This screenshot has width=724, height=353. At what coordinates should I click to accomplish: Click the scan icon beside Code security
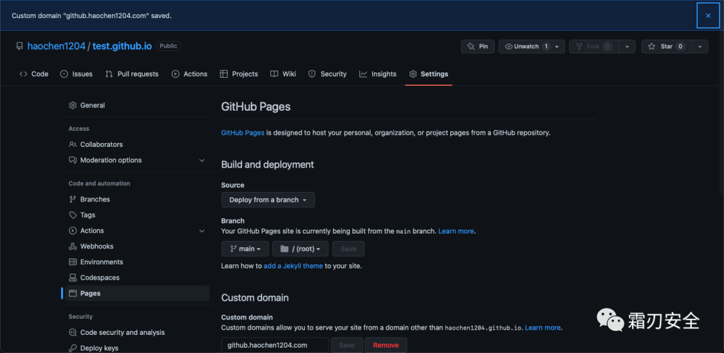tap(72, 332)
